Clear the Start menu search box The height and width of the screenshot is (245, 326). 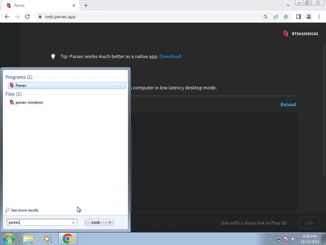pos(73,222)
